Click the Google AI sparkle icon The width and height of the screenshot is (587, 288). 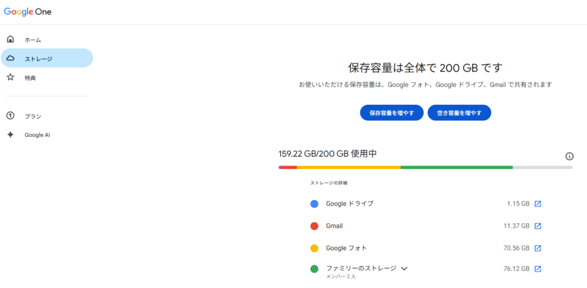[10, 135]
